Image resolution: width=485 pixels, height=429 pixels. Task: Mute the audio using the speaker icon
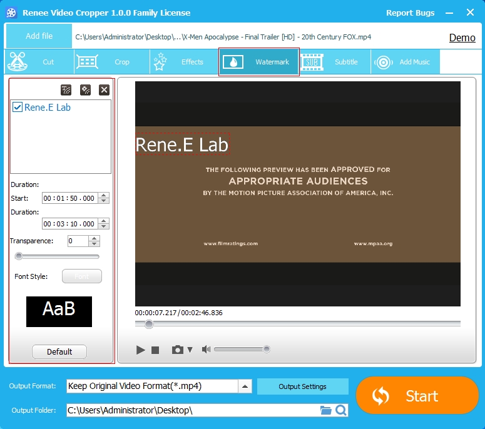point(206,350)
